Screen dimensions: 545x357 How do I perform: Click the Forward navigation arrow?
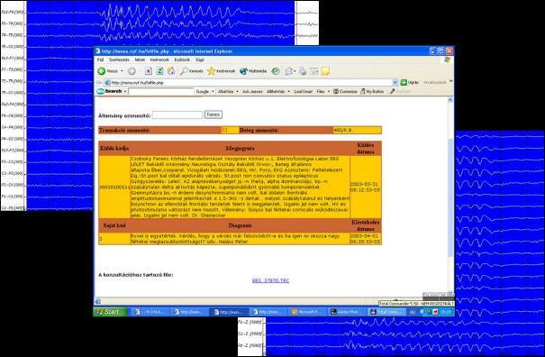tap(132, 71)
